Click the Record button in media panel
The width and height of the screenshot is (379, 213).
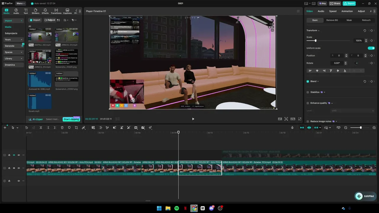[50, 20]
